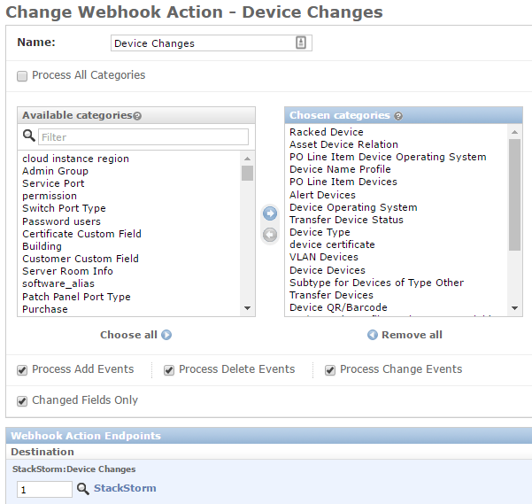Click down arrow of Chosen categories scrollbar
The image size is (532, 504).
coord(514,308)
